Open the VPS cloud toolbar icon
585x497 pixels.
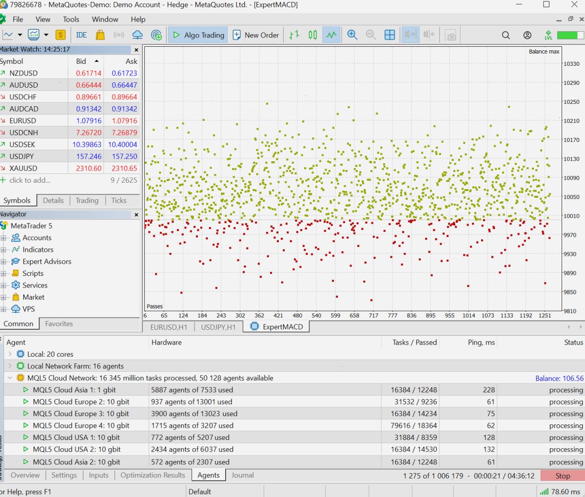coord(137,35)
